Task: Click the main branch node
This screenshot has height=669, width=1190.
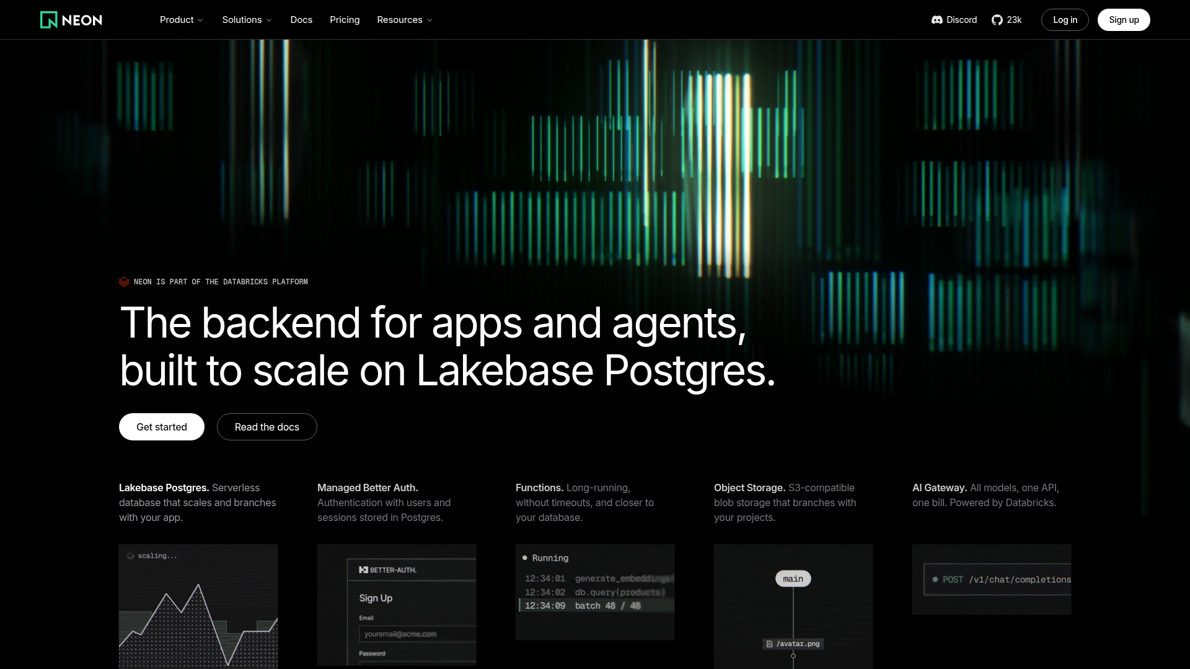Action: point(793,579)
